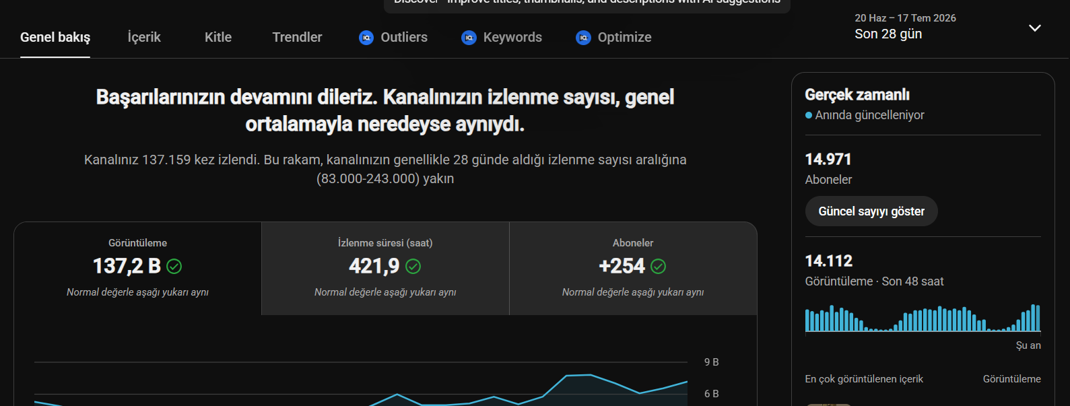Click the 14.112 realtime views value

pyautogui.click(x=829, y=261)
